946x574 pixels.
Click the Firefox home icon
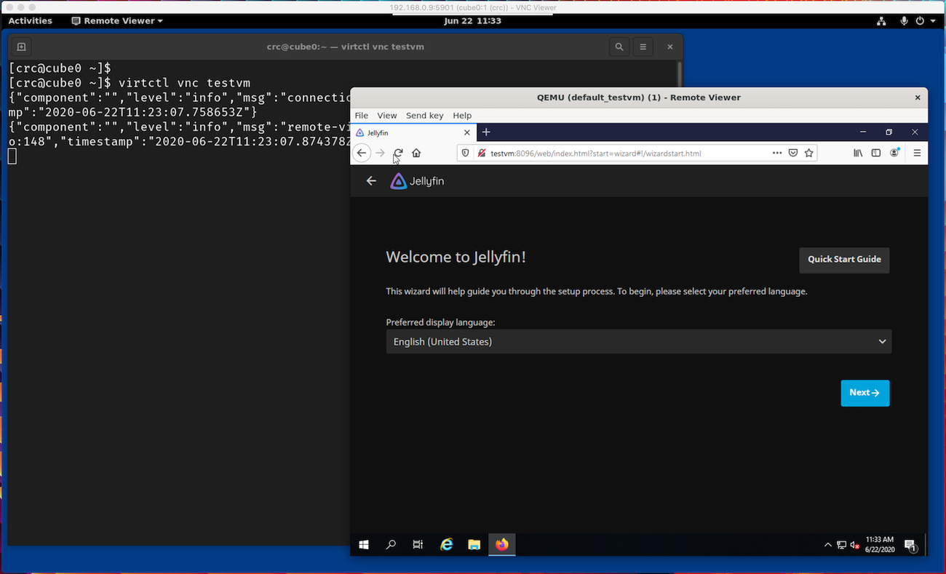(416, 153)
